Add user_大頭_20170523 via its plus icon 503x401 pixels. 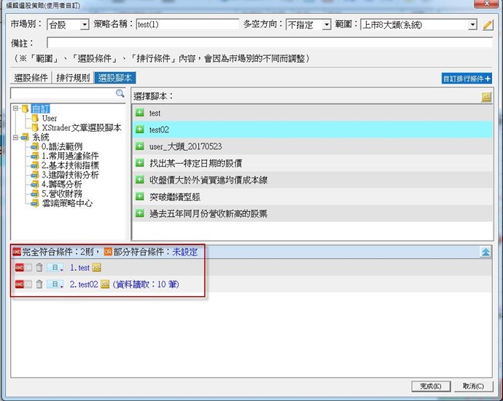click(139, 146)
